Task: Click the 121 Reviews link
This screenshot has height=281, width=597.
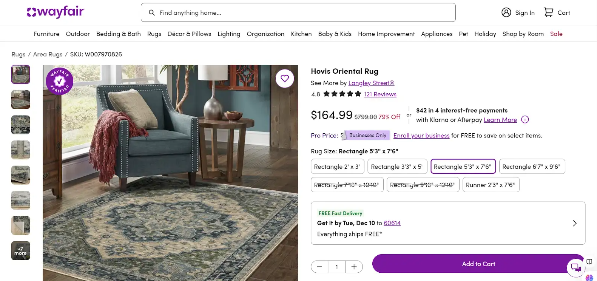Action: pyautogui.click(x=380, y=94)
